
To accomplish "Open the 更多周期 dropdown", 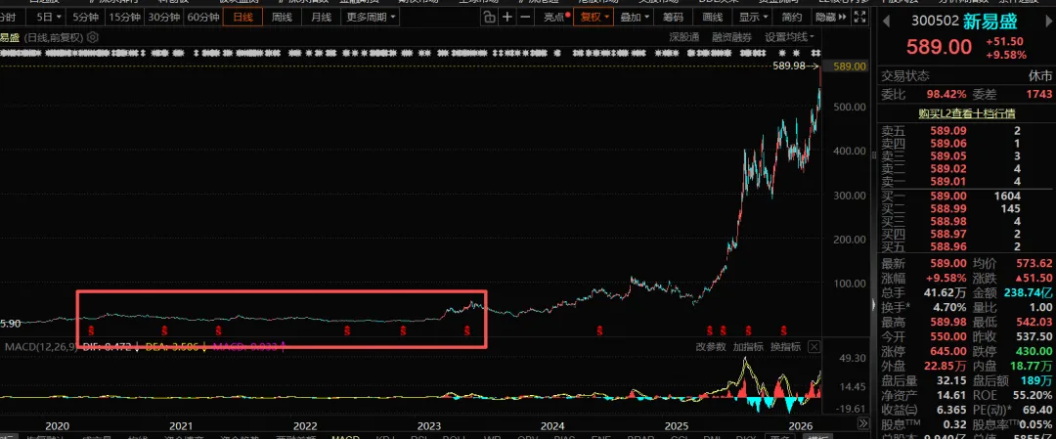I will (372, 17).
